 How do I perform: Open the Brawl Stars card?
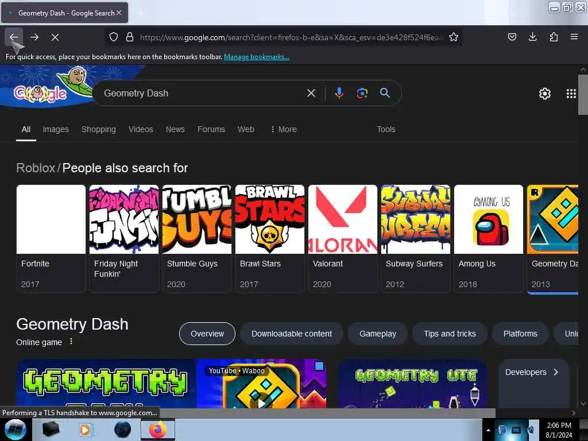270,238
